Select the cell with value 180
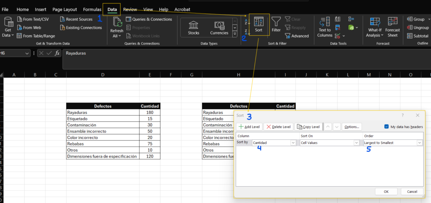Viewport: 431px width, 203px height. 149,112
